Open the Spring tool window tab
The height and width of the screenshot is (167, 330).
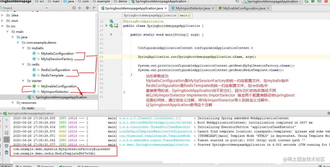point(65,166)
